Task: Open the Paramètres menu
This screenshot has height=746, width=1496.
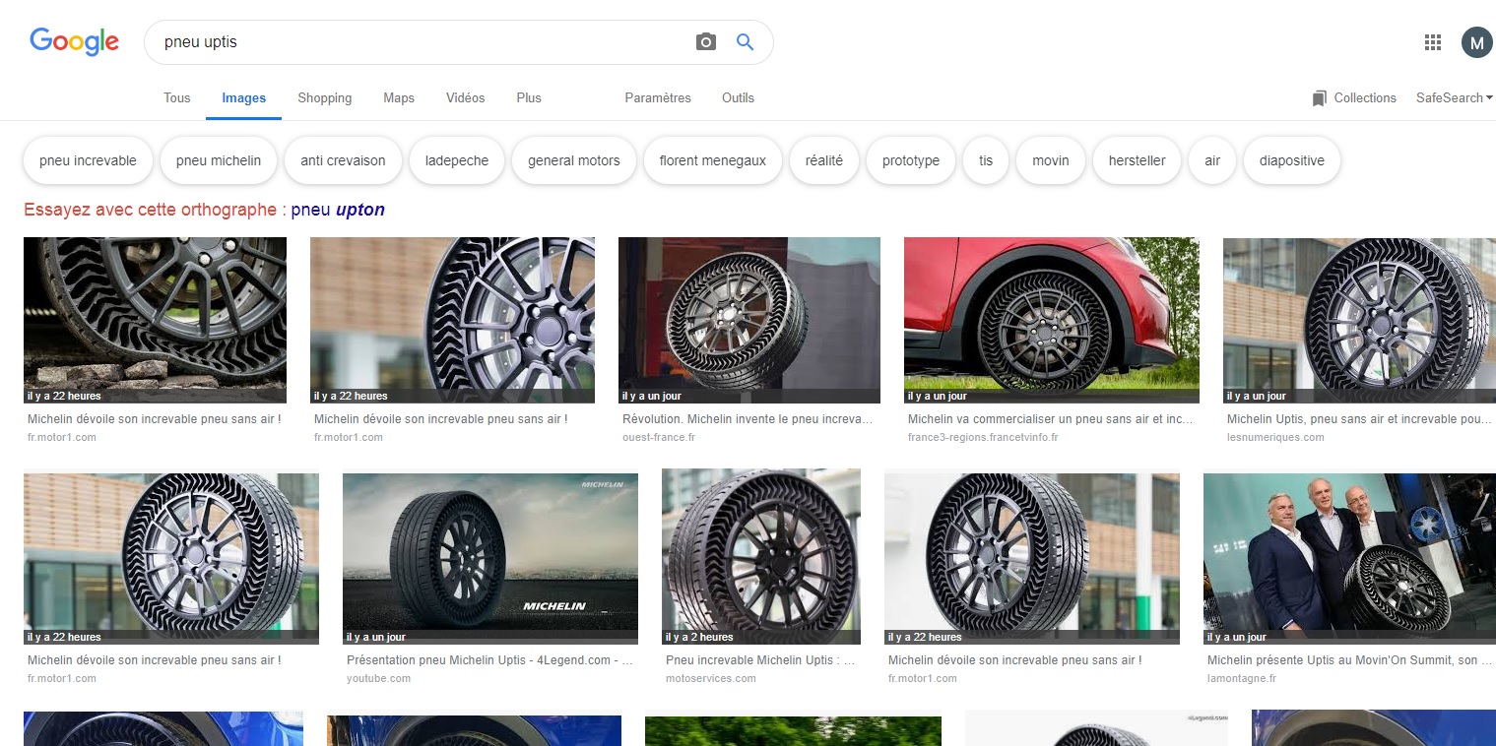Action: 658,97
